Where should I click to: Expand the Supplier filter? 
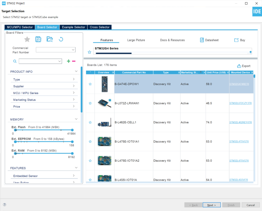[x=74, y=86]
